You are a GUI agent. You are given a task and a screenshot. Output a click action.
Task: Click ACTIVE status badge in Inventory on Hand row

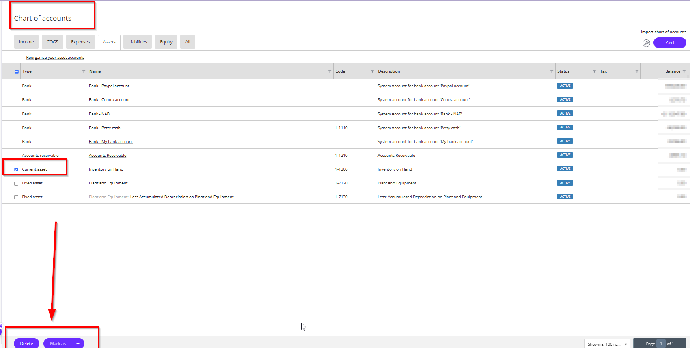coord(565,169)
